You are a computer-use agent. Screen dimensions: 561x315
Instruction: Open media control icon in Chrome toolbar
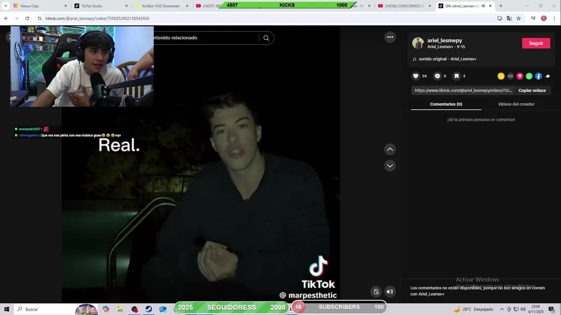[x=533, y=18]
